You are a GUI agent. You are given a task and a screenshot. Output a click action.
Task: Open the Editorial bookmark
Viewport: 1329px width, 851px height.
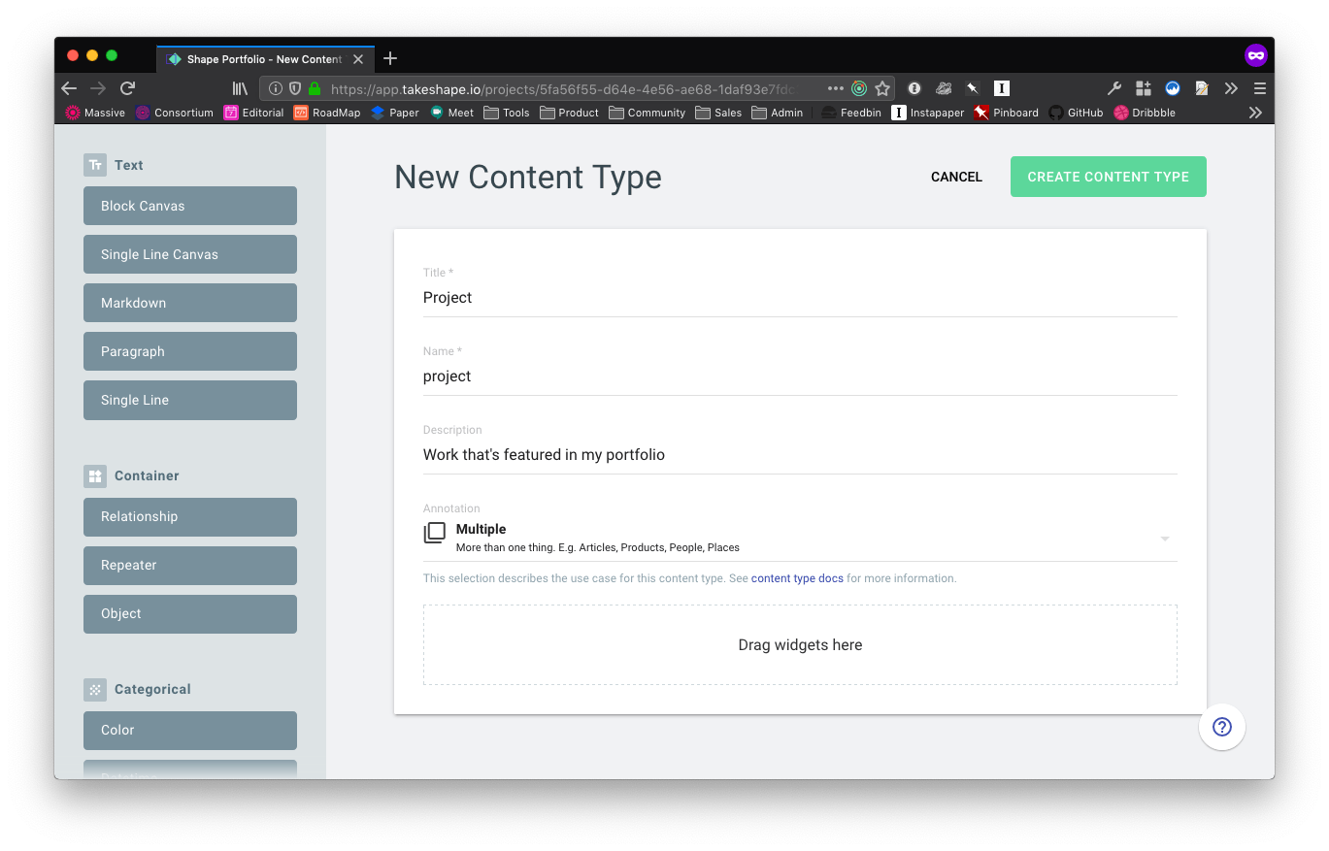[254, 113]
